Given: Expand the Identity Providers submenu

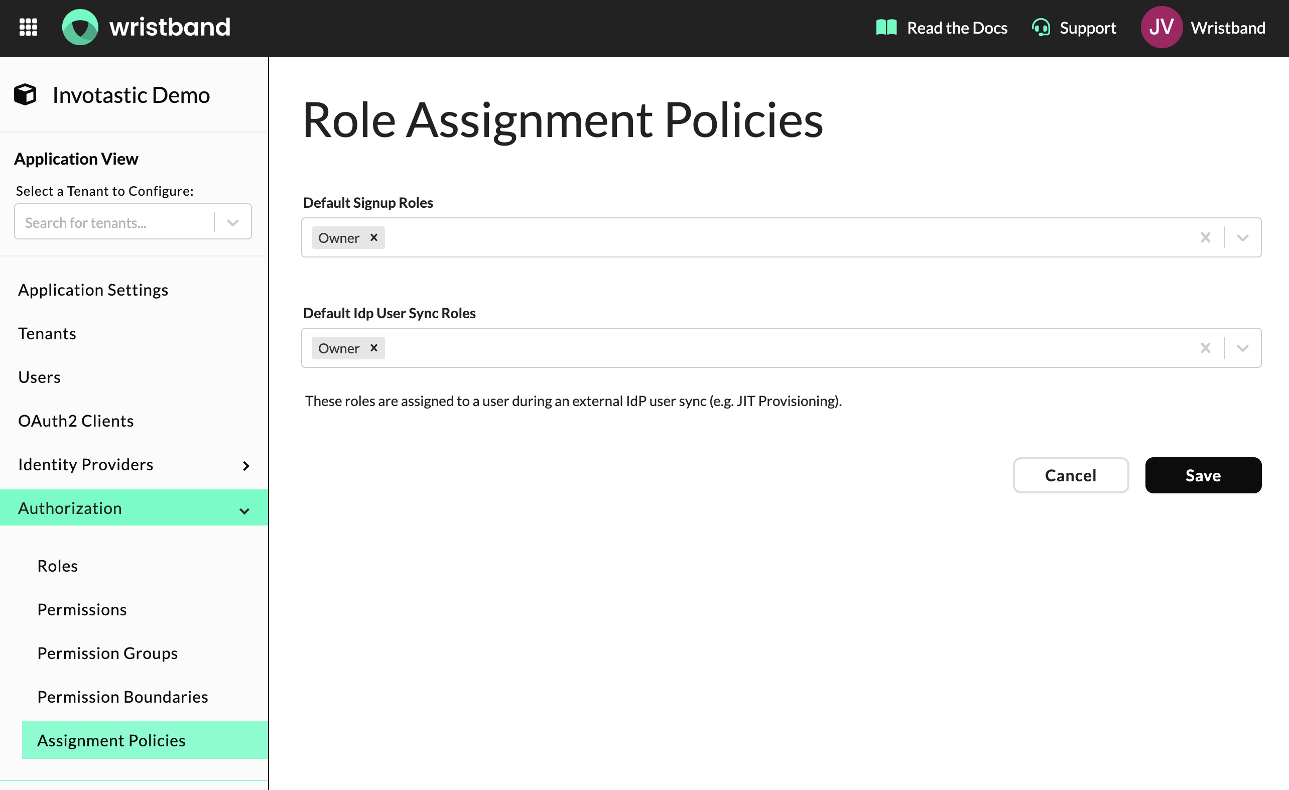Looking at the screenshot, I should [245, 466].
